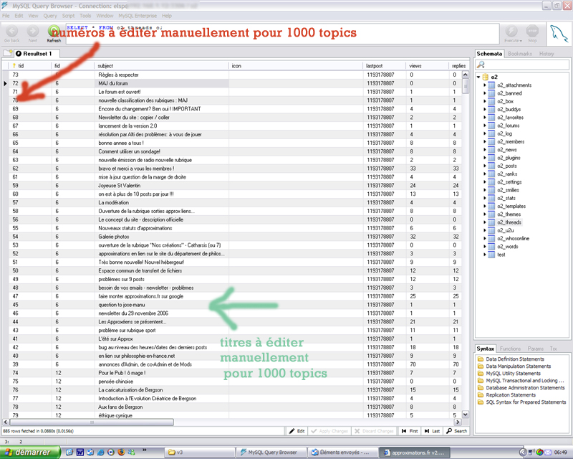Open the Tools menu
This screenshot has width=573, height=459.
tap(85, 16)
